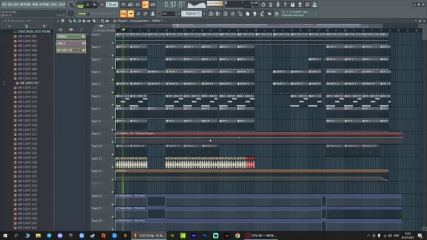This screenshot has width=427, height=240.
Task: Adjust the master pitch knob
Action: tap(71, 13)
